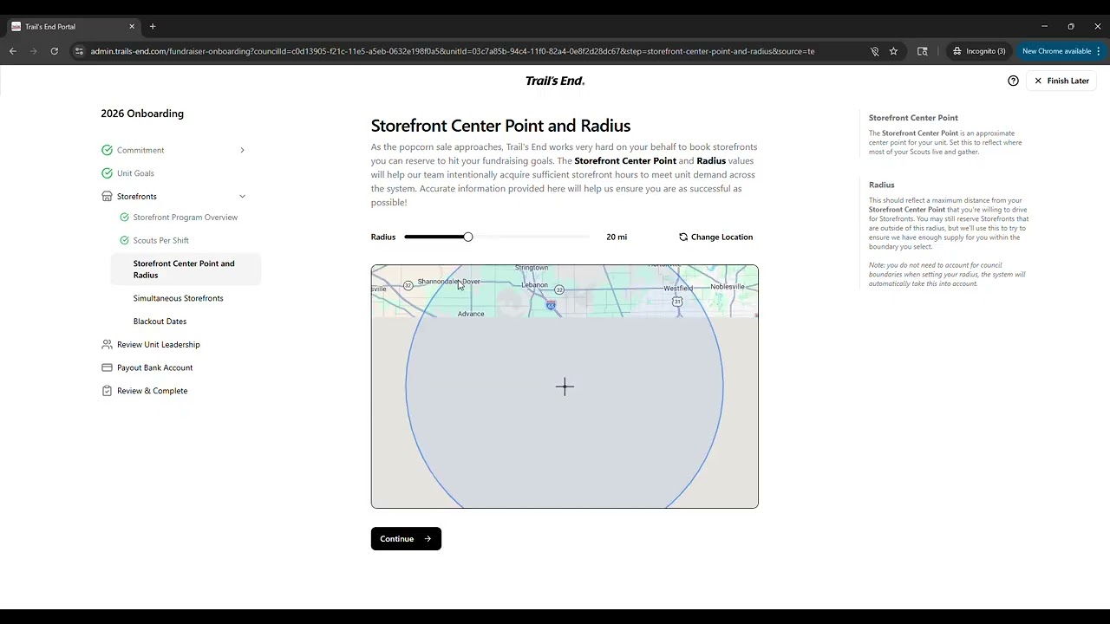Click the green check icon beside Unit Goals

(107, 173)
